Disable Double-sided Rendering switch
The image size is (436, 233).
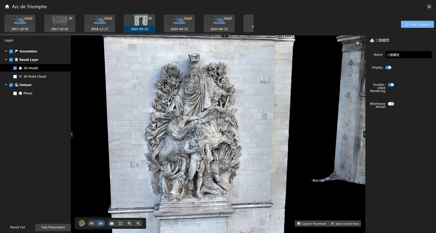[391, 85]
